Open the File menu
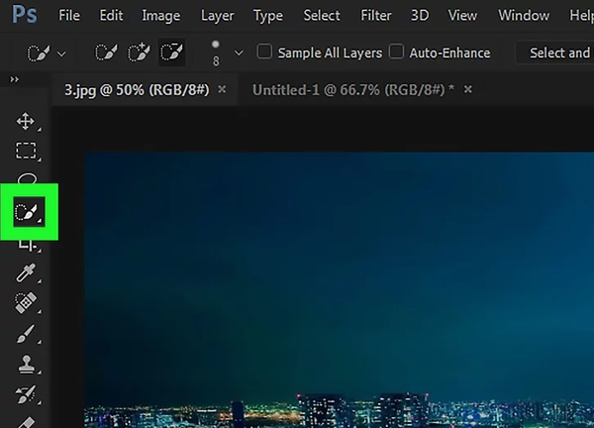 pos(69,16)
